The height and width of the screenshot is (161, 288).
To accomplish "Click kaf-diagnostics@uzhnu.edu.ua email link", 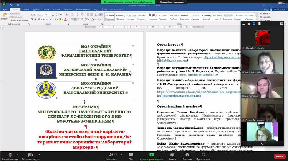I will (178, 95).
